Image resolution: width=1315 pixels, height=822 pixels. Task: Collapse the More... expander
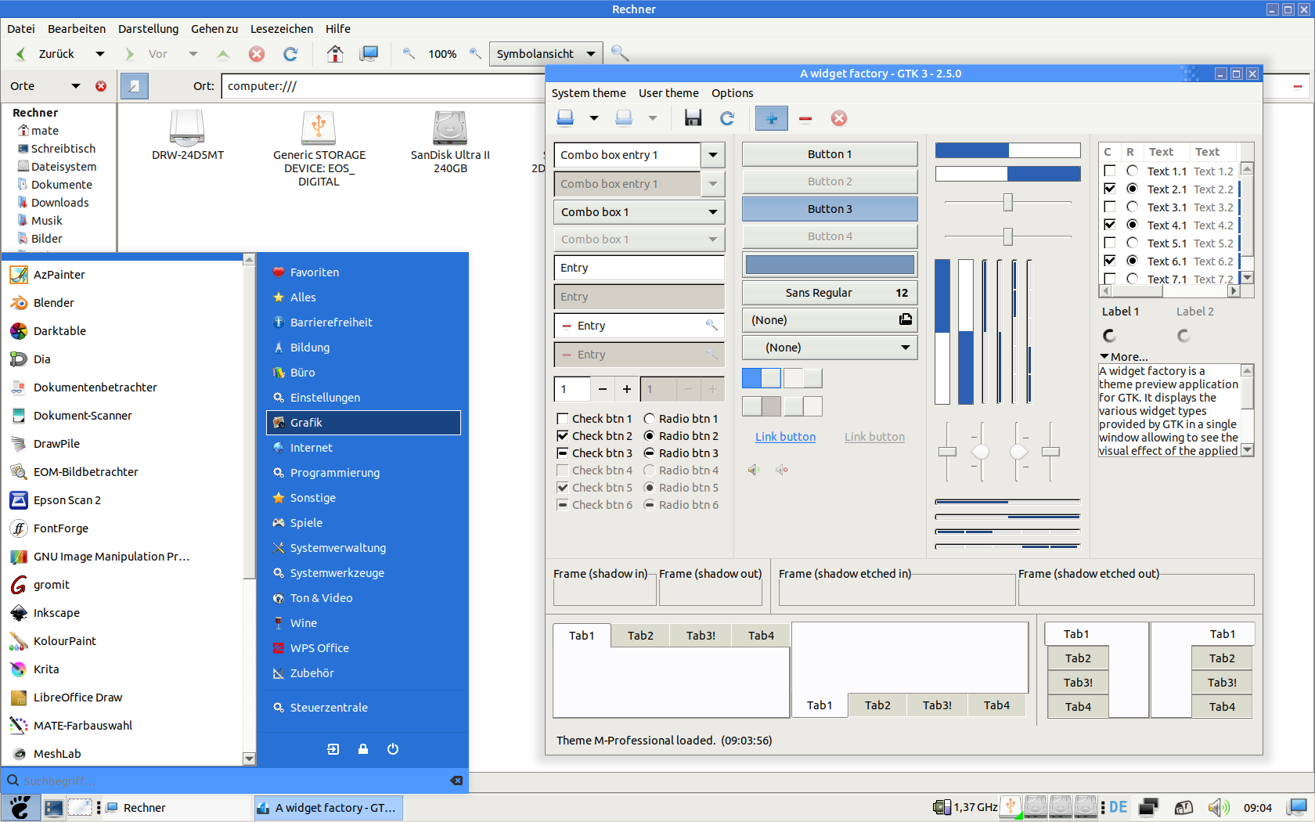[x=1124, y=356]
